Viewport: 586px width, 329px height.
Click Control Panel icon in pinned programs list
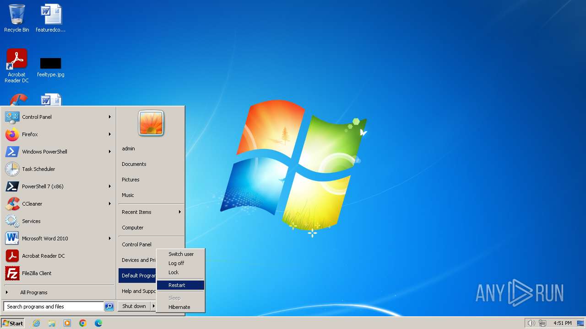[x=12, y=117]
